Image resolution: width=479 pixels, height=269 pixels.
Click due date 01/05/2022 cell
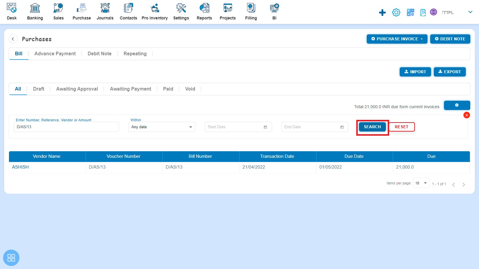(354, 167)
